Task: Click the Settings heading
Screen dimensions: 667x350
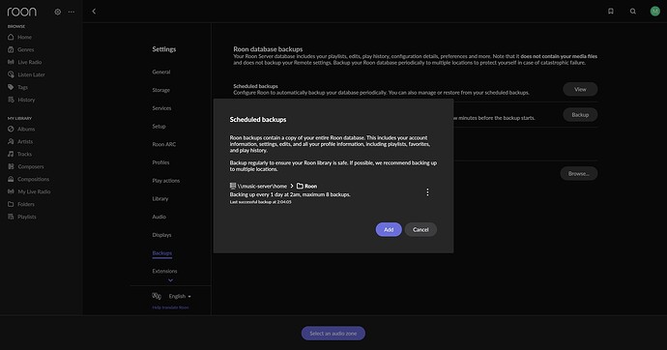Action: coord(164,49)
